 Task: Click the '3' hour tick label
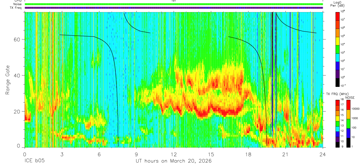tap(62, 154)
